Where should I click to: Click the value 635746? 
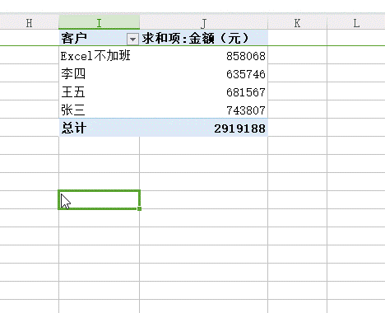246,74
